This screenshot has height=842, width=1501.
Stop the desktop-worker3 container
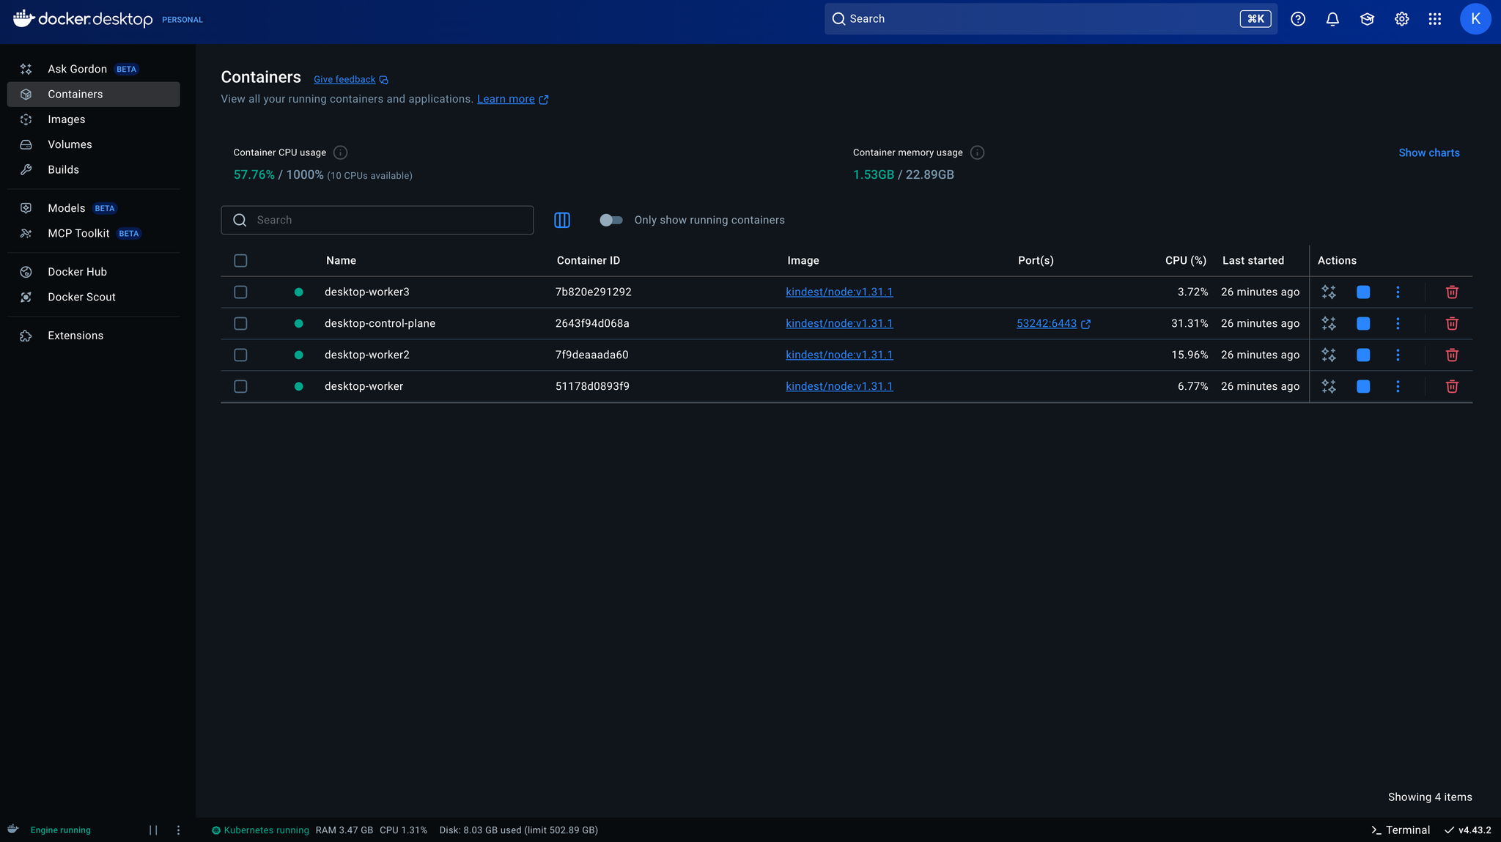[x=1363, y=292]
